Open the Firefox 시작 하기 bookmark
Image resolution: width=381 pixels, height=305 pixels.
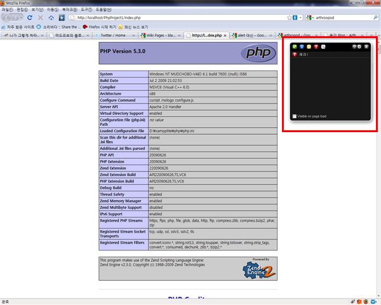pyautogui.click(x=100, y=27)
